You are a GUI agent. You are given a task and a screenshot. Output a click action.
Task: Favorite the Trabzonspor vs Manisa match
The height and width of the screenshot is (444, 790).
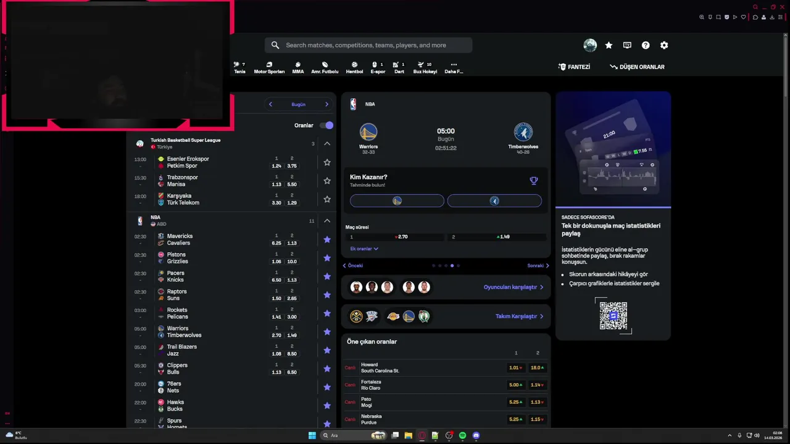(x=327, y=181)
